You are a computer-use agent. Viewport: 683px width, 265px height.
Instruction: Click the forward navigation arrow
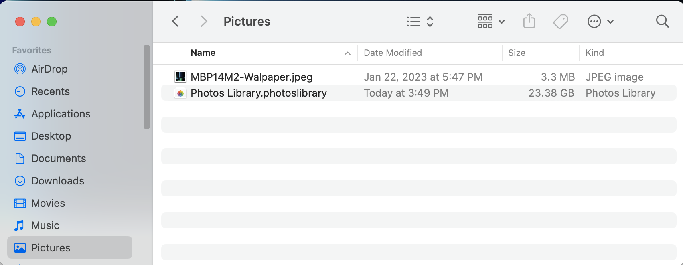[x=204, y=21]
